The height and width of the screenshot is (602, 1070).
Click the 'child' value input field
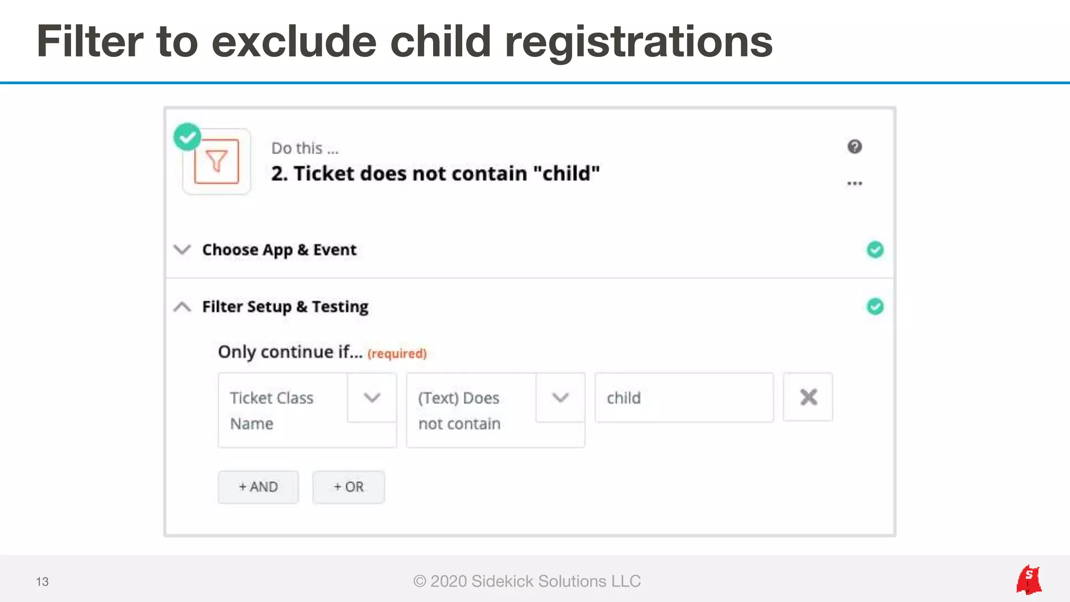coord(684,398)
